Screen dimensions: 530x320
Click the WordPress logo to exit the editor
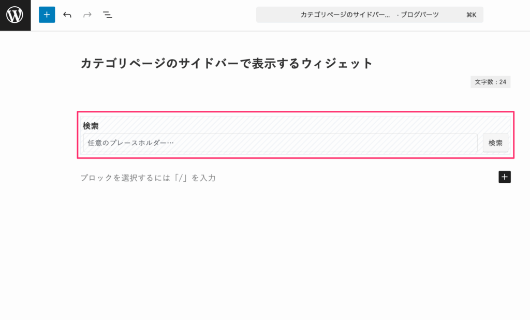click(x=14, y=14)
